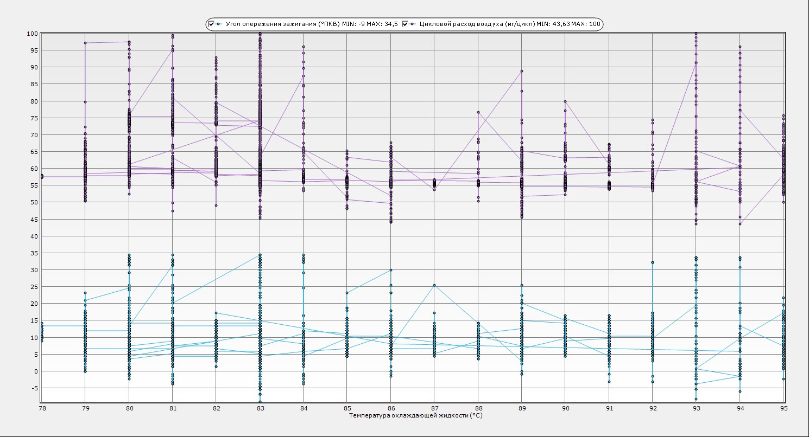
Task: Click the x-axis tick label 82
Action: click(x=216, y=407)
